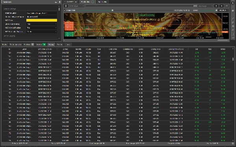The height and width of the screenshot is (147, 236).
Task: Open the HUD Horizontal Position dropdown
Action: point(42,32)
